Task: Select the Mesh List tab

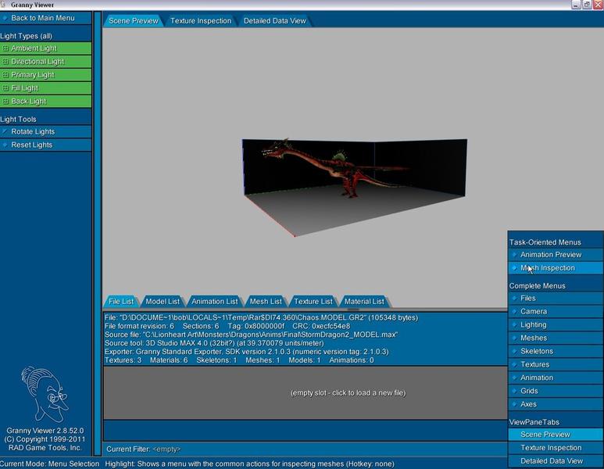Action: click(266, 302)
